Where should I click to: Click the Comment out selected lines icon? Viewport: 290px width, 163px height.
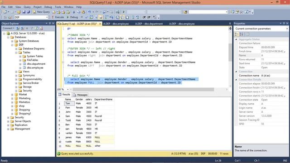133,17
